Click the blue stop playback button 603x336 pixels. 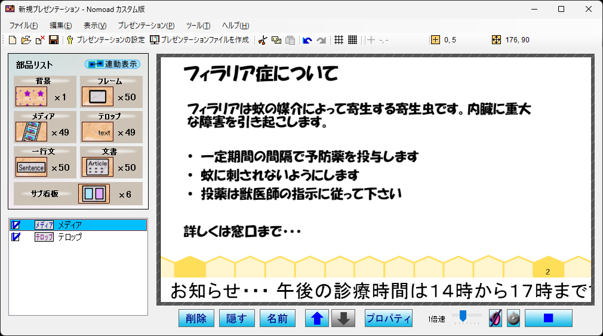click(x=549, y=318)
